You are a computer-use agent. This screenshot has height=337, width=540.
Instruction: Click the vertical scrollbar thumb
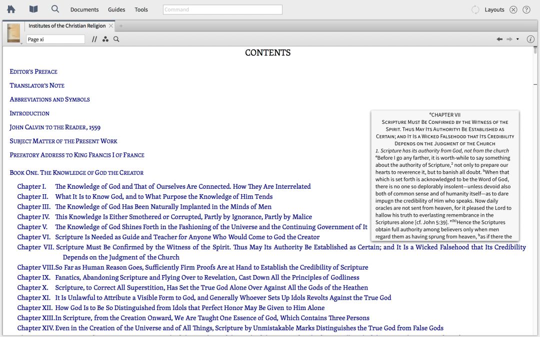click(x=535, y=50)
